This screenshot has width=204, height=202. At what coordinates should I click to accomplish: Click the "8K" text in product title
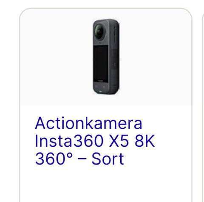point(145,141)
